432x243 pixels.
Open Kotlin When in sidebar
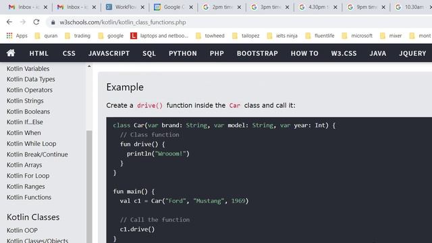tap(24, 133)
